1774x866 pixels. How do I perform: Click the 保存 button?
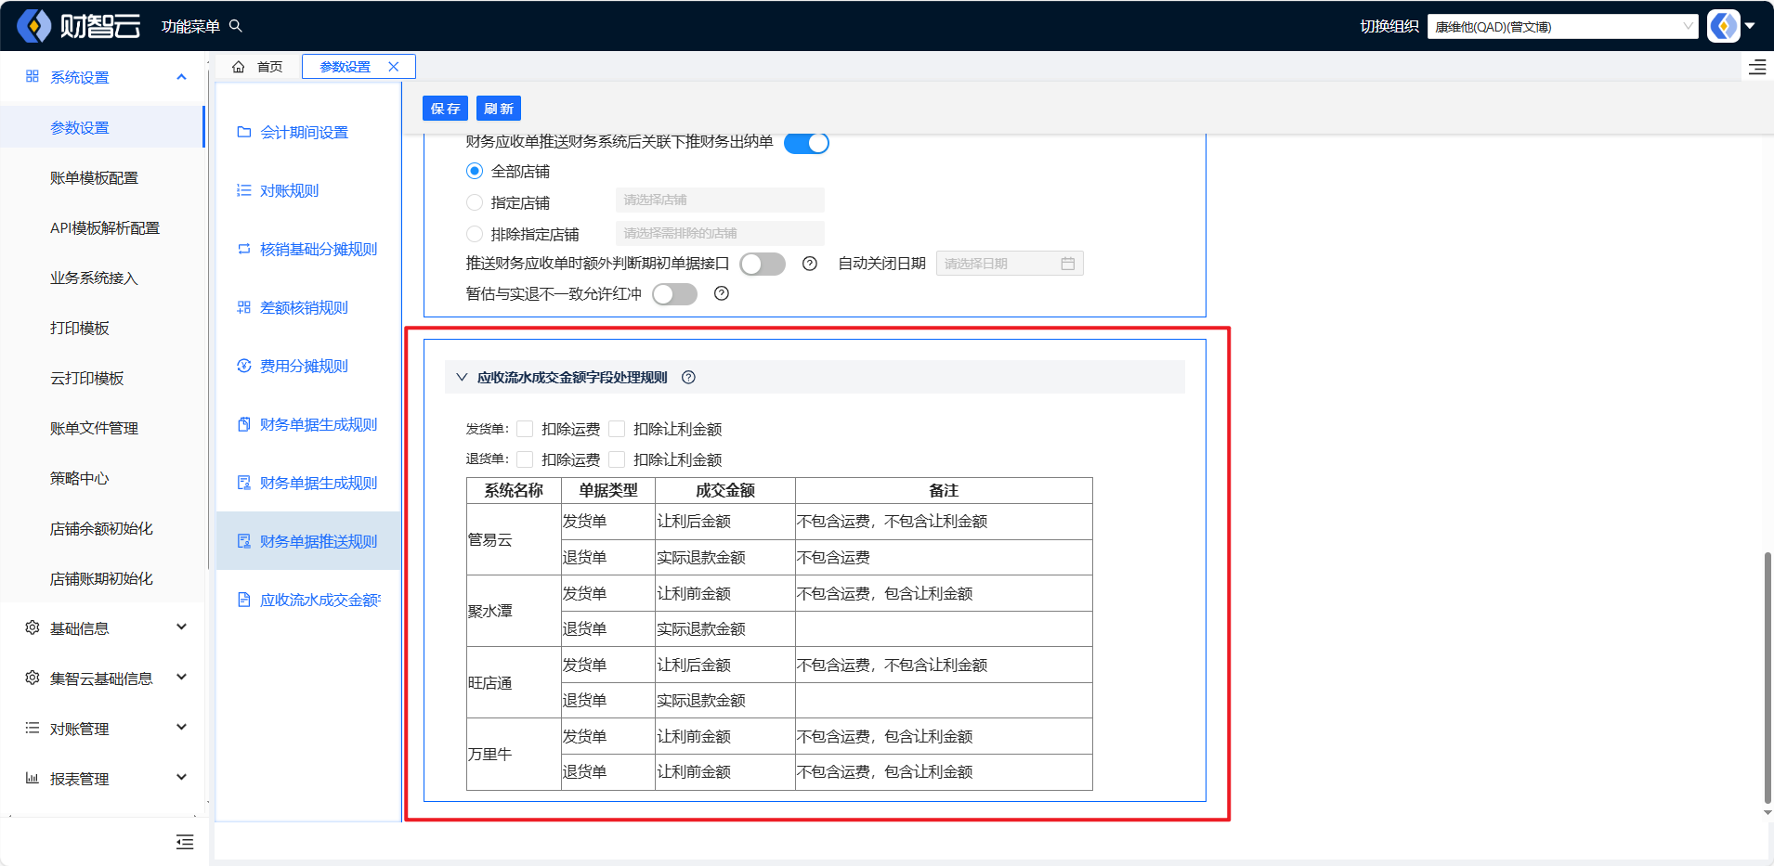445,109
